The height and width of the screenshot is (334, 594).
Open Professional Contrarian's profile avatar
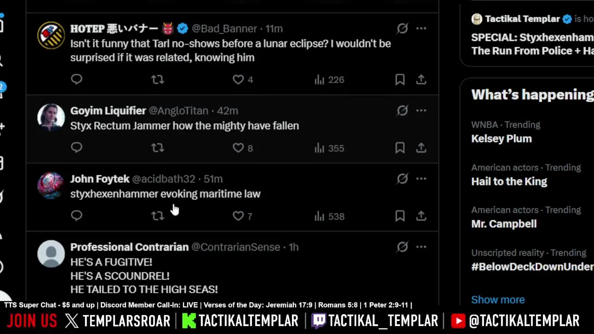[x=51, y=254]
